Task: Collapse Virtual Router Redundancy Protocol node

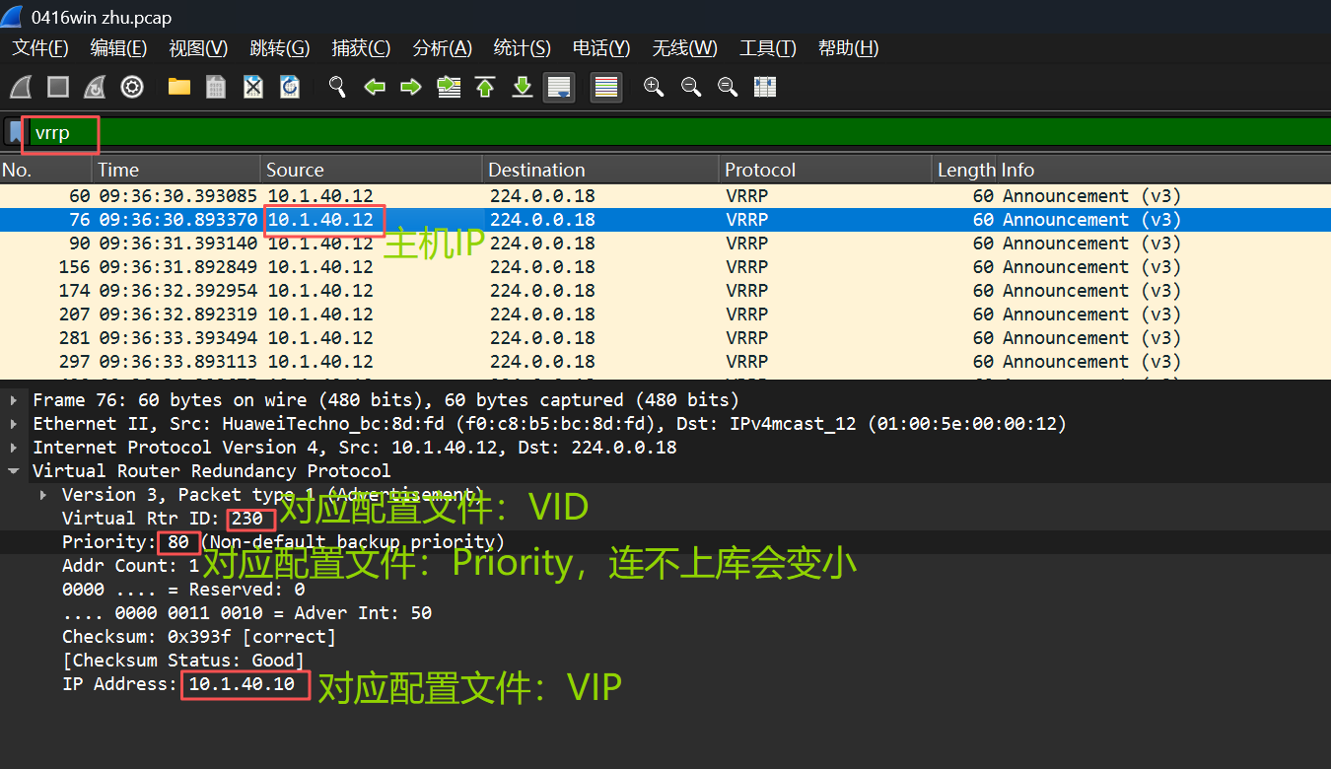Action: click(x=14, y=471)
